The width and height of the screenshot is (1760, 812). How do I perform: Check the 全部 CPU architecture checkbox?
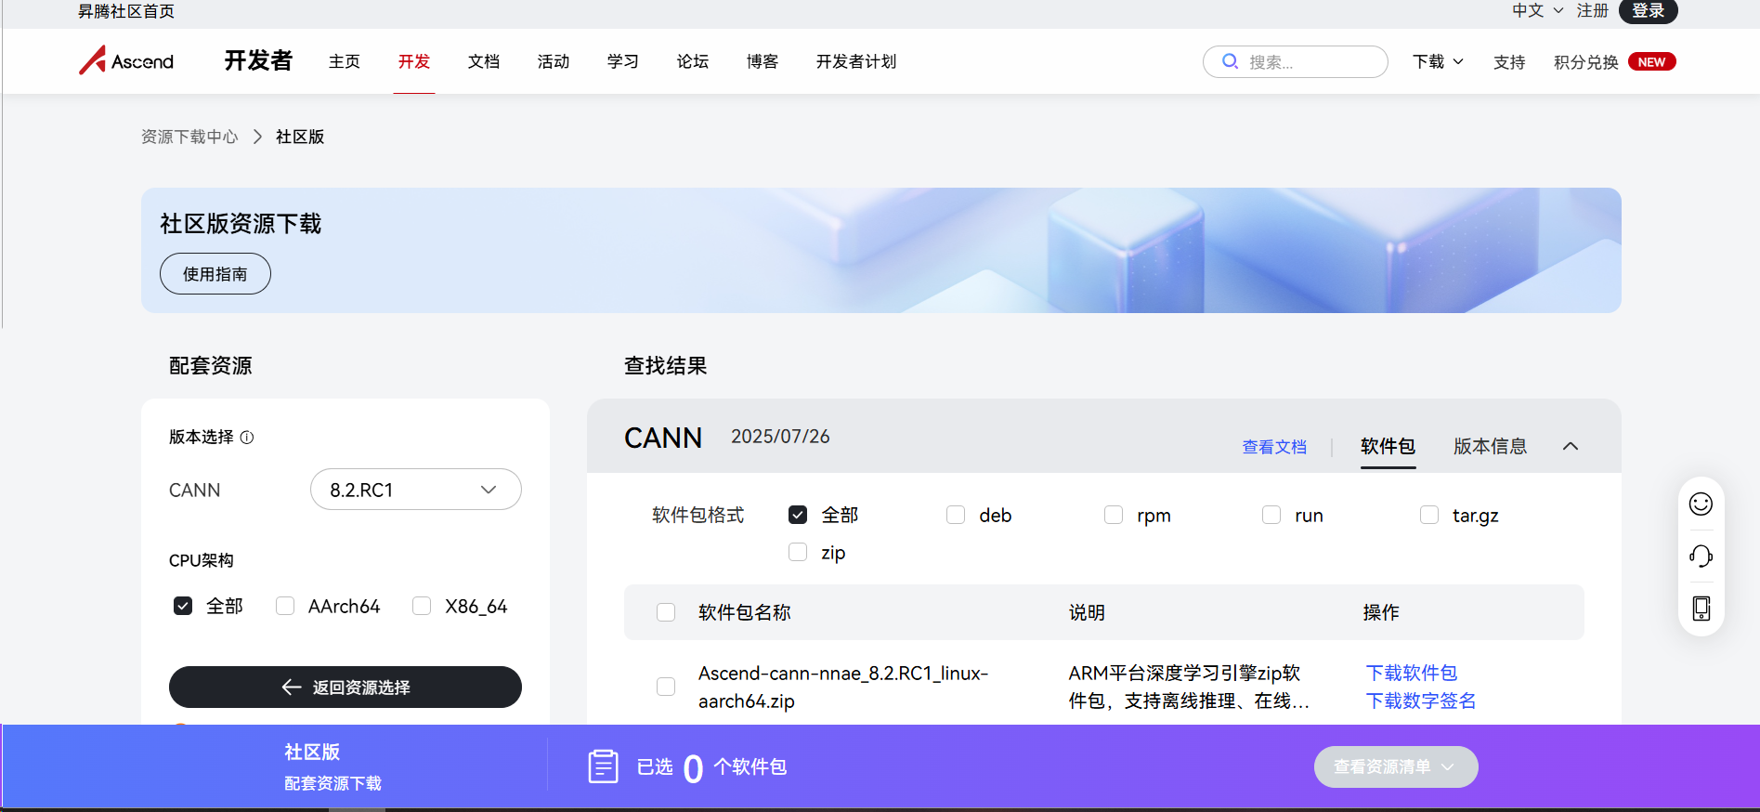tap(183, 606)
